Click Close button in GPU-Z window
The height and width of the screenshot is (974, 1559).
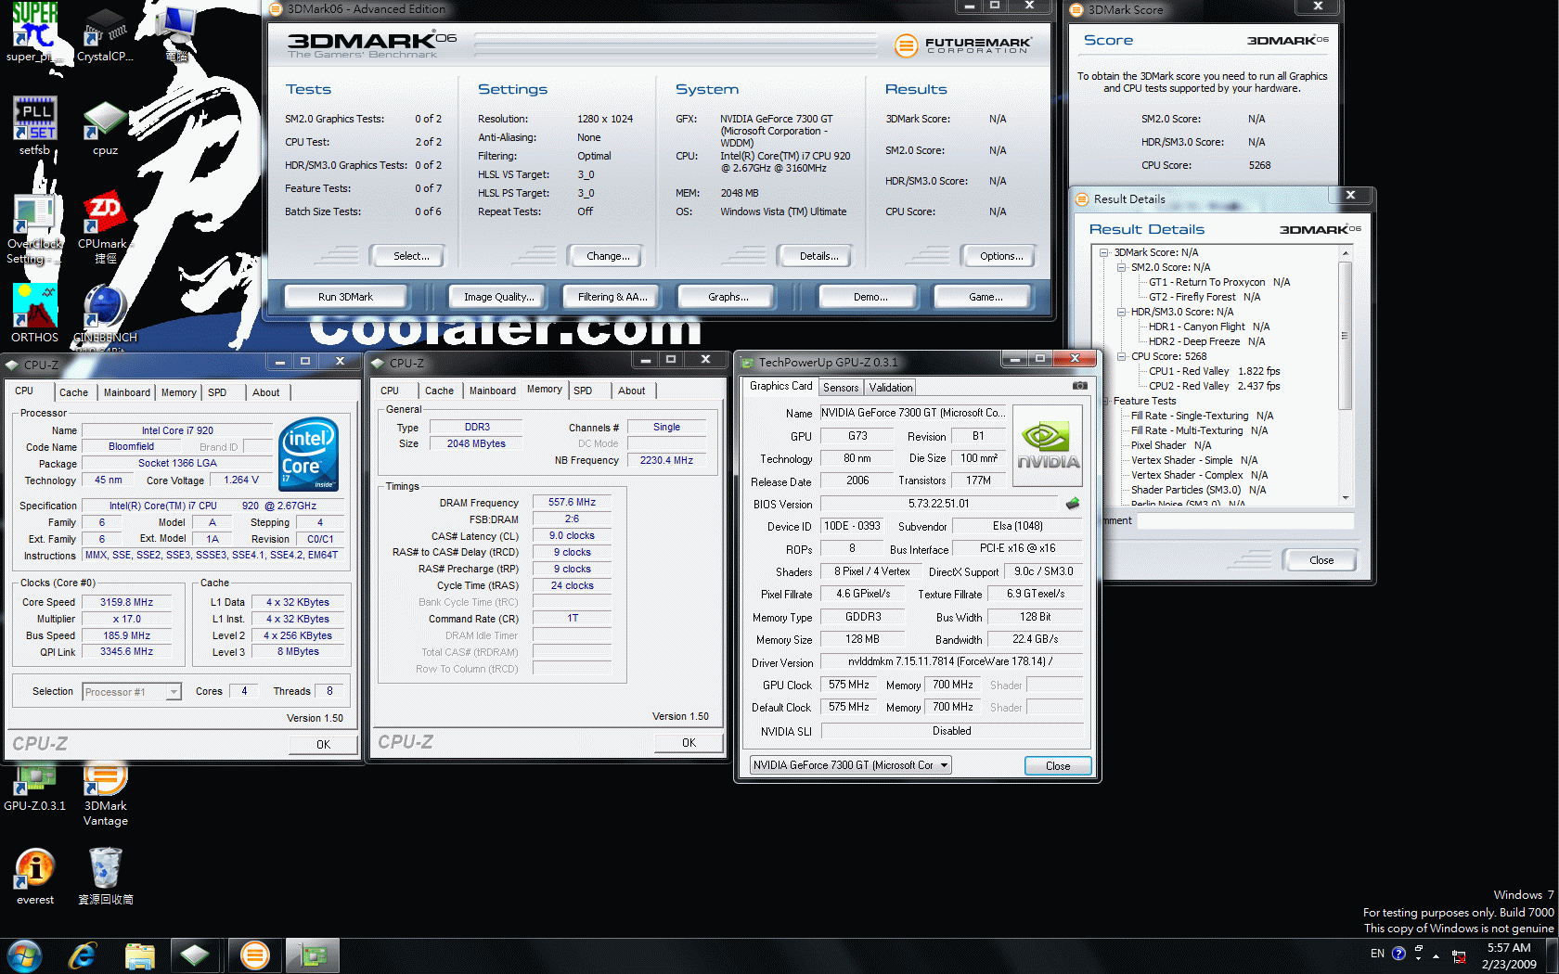(1058, 766)
